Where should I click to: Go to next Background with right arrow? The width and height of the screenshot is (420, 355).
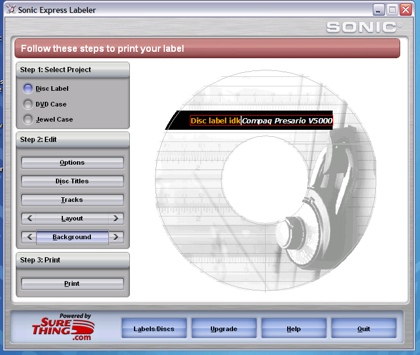[x=116, y=237]
